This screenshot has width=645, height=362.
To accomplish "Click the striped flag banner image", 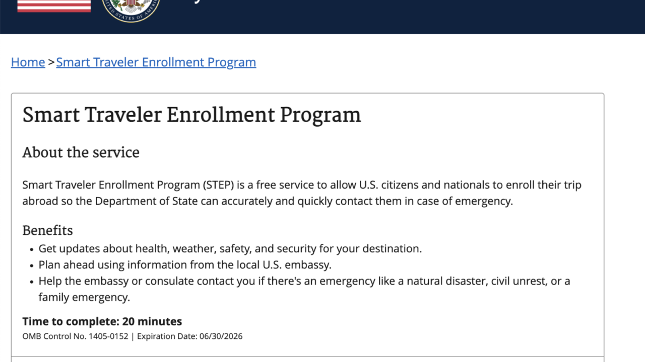I will pos(53,5).
